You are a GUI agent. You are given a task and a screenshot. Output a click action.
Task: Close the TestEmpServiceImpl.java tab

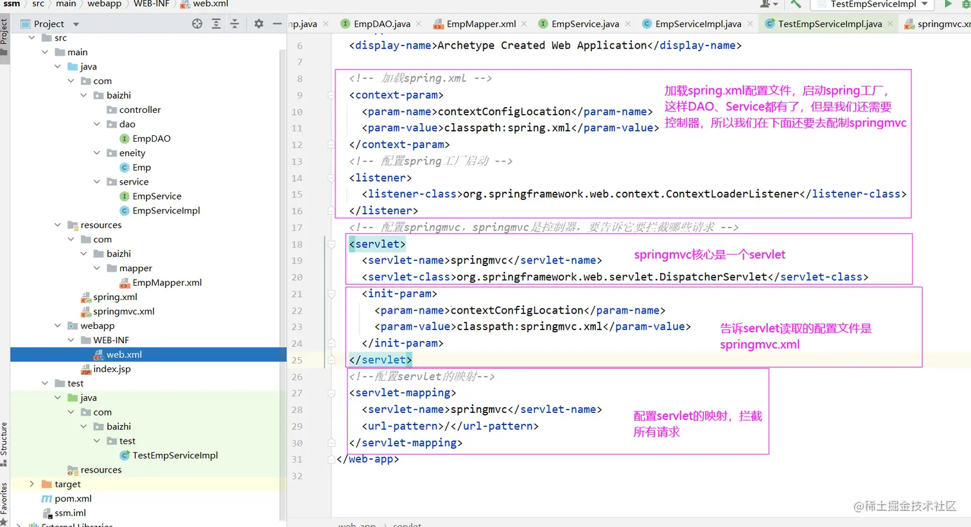[x=890, y=24]
